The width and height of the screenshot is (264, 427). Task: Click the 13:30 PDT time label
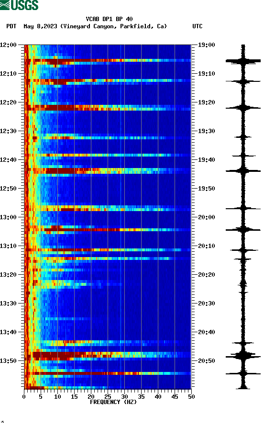[8, 303]
